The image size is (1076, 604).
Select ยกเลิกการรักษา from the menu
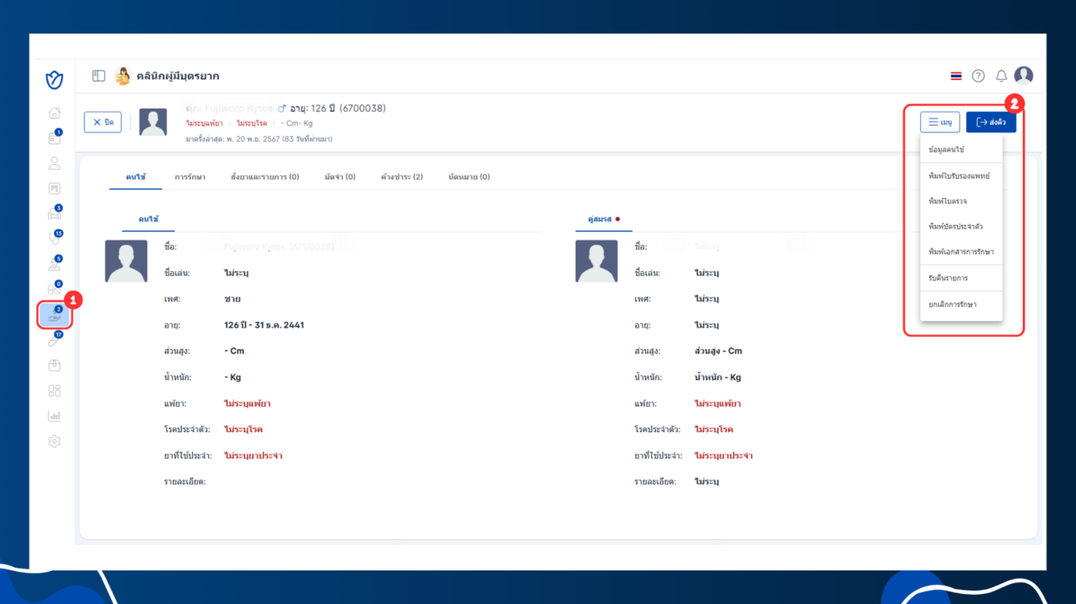pos(961,305)
